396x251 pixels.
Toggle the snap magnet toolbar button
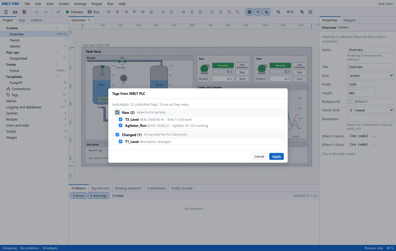[258, 12]
